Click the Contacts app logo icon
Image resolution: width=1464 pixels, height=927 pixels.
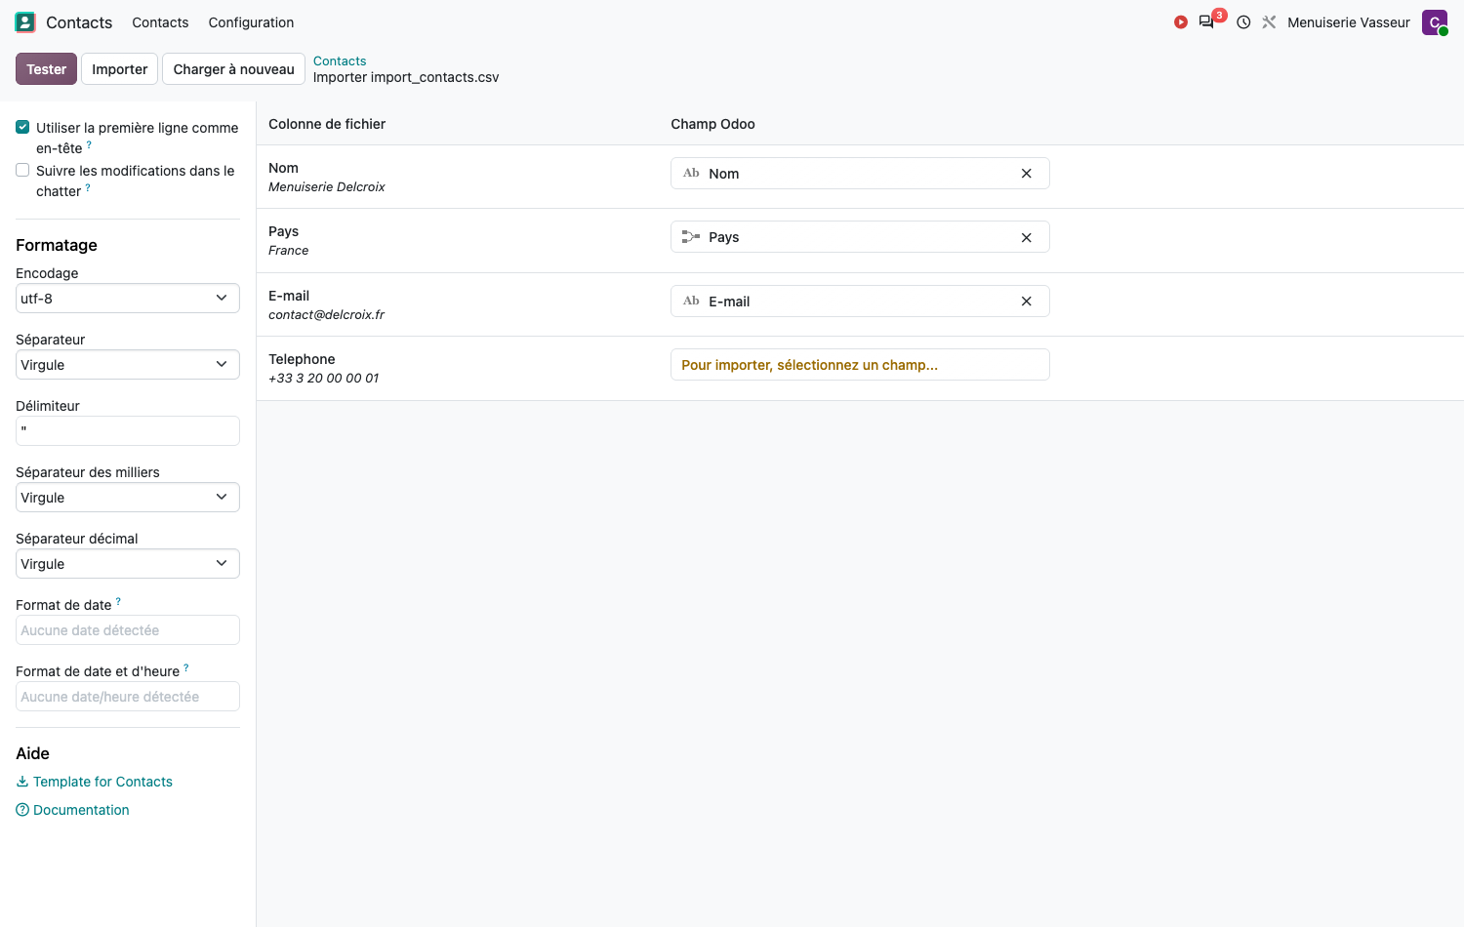coord(25,22)
